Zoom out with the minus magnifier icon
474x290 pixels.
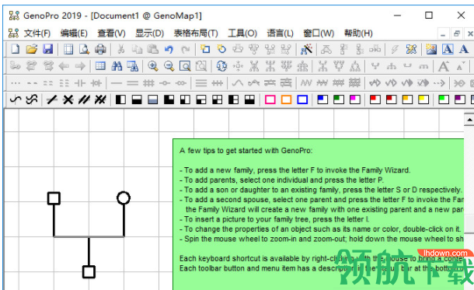tap(169, 66)
